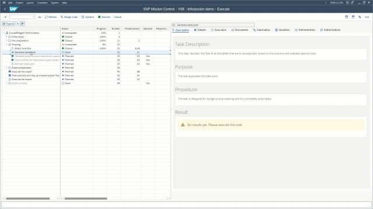The height and width of the screenshot is (209, 373).
Task: Switch to Design mode
Action: coord(69,17)
